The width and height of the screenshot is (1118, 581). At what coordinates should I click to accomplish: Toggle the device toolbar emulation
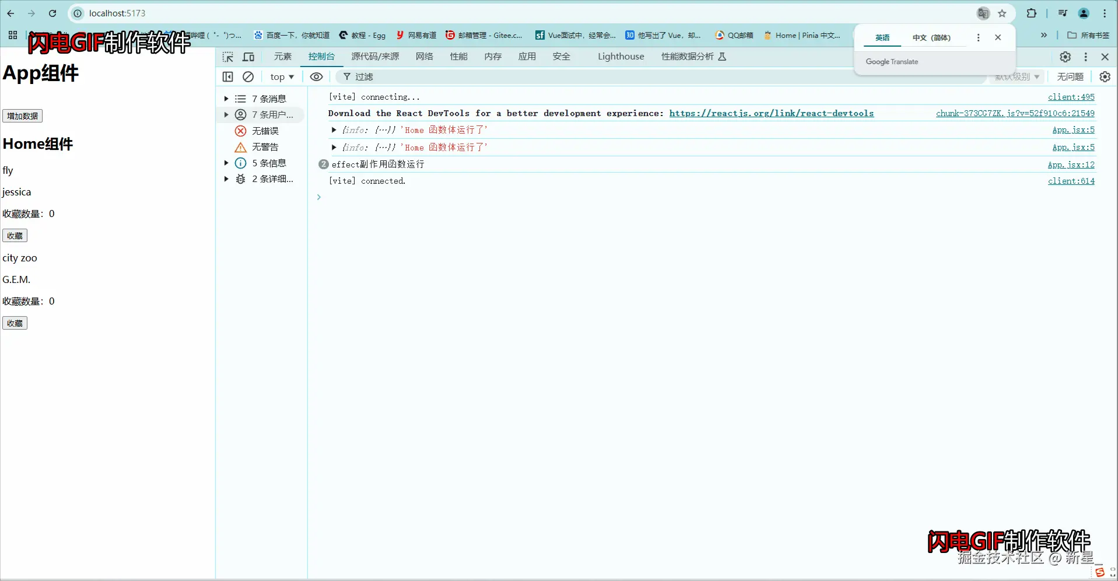[x=248, y=57]
